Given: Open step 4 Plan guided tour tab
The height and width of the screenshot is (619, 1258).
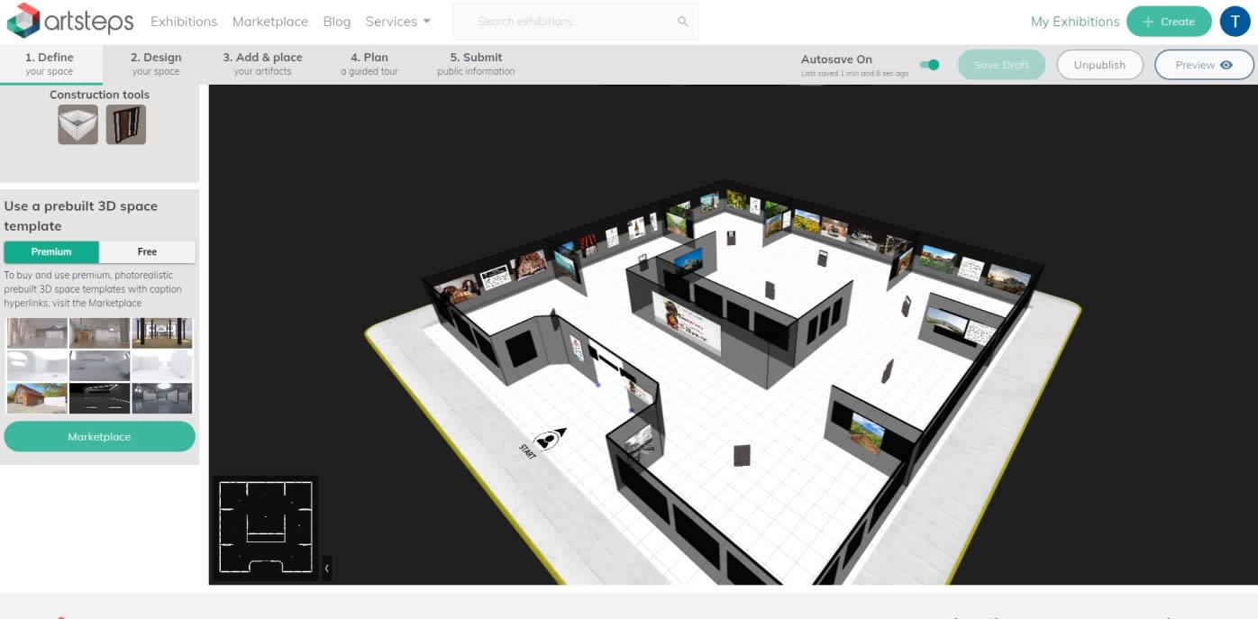Looking at the screenshot, I should [369, 64].
